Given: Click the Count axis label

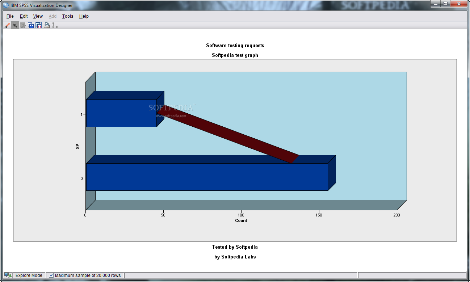Looking at the screenshot, I should 241,220.
